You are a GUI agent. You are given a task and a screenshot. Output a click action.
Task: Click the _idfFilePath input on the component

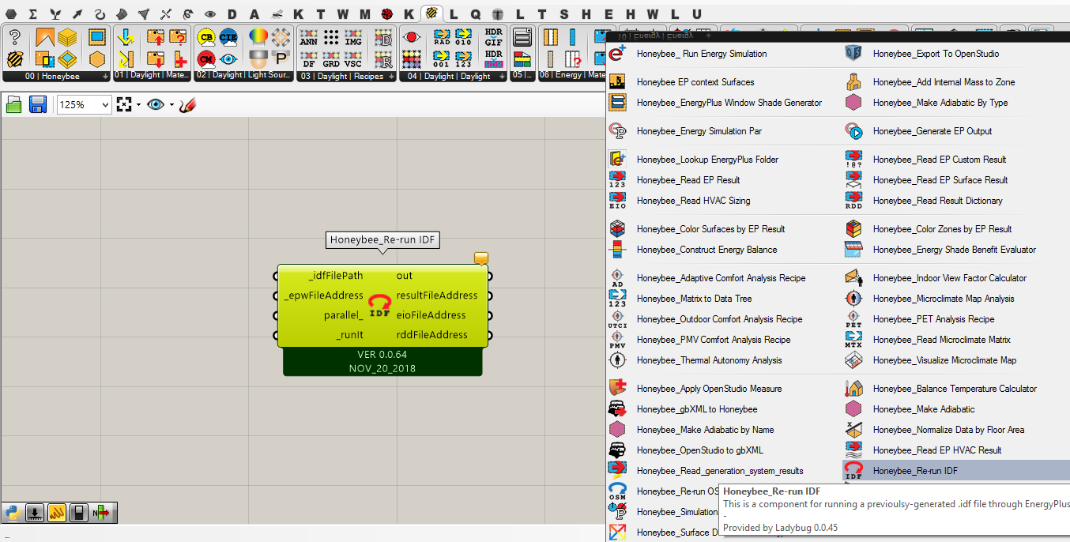point(335,276)
